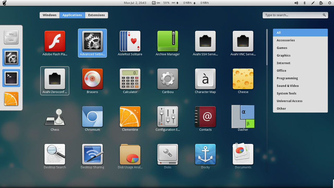The width and height of the screenshot is (334, 188).
Task: Launch Avahi VNC Server browser
Action: [243, 43]
